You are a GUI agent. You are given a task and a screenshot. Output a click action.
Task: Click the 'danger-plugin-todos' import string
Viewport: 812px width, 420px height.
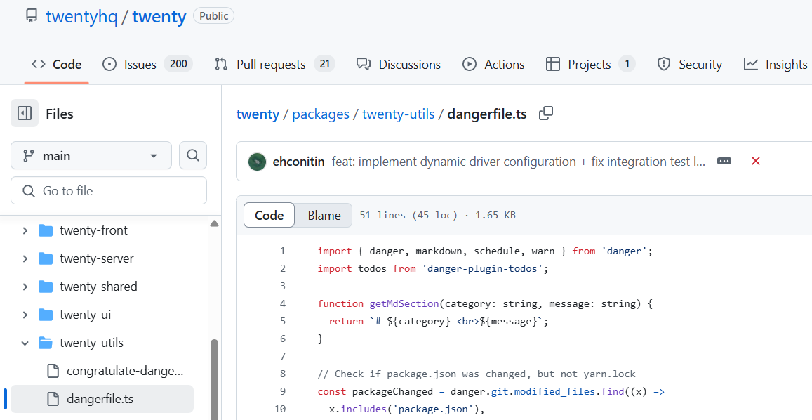click(x=482, y=268)
